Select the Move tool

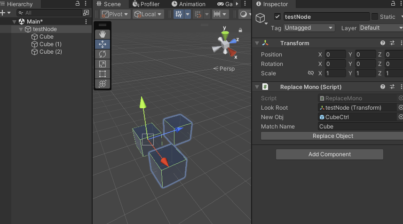[103, 44]
